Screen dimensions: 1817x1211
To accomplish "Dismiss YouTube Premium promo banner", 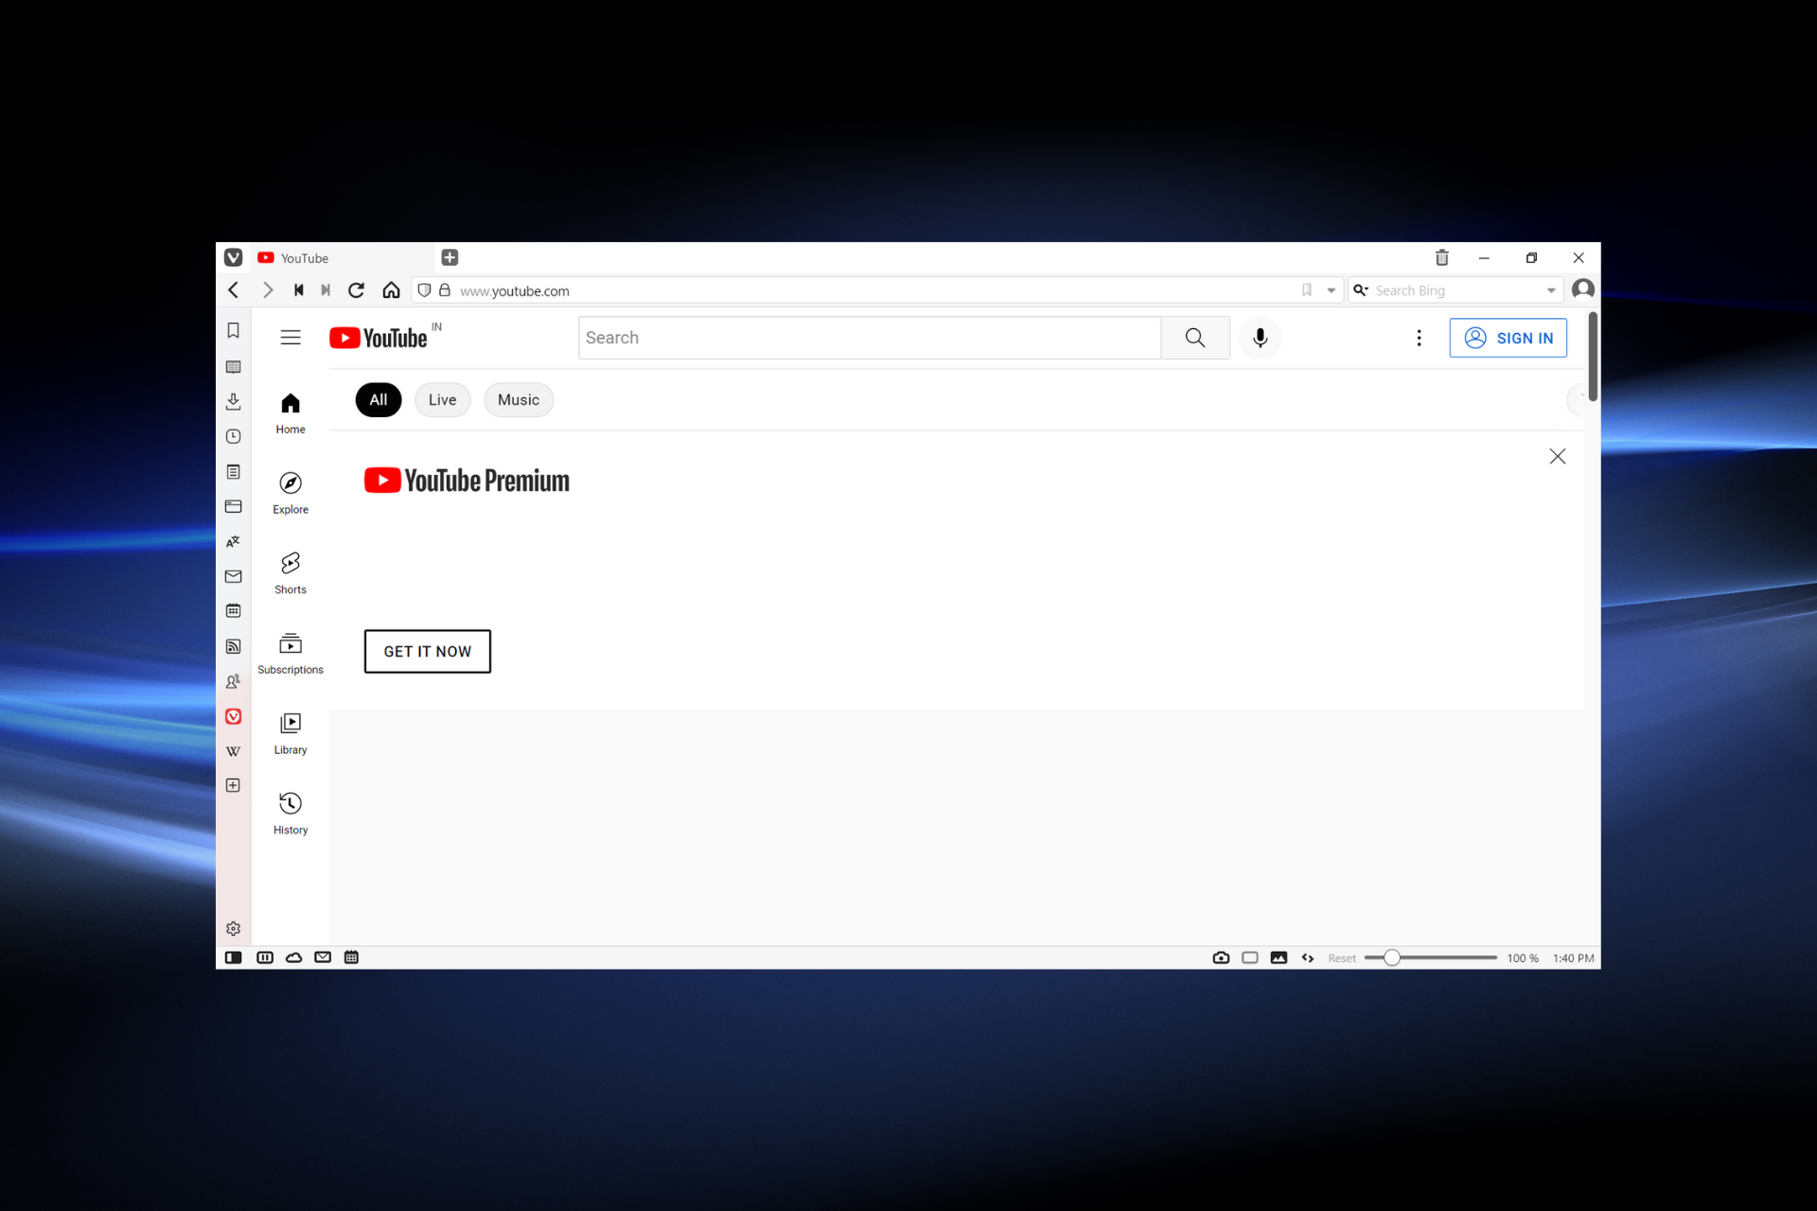I will click(1557, 456).
